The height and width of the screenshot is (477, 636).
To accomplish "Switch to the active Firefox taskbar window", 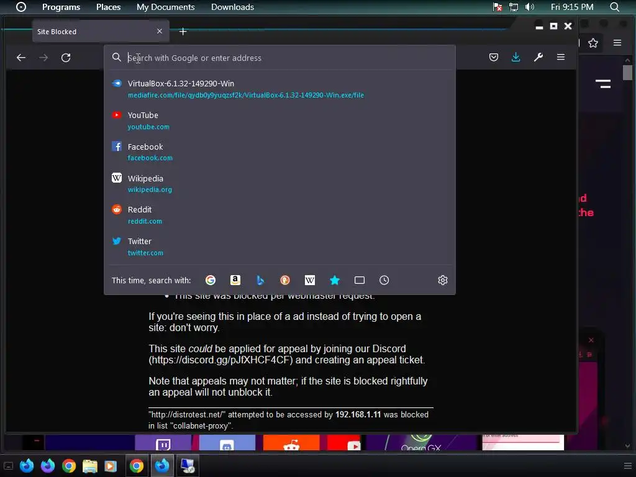I will coord(162,466).
